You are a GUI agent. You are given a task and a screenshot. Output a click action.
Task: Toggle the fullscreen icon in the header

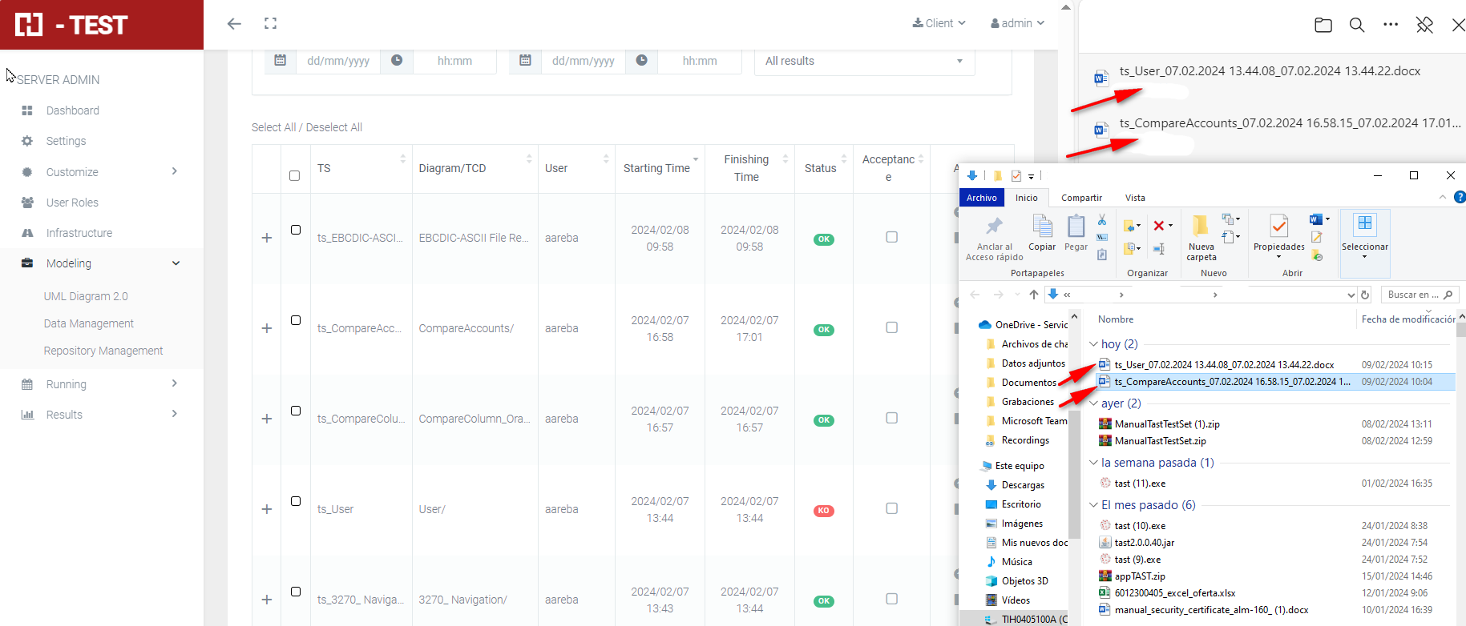(271, 24)
